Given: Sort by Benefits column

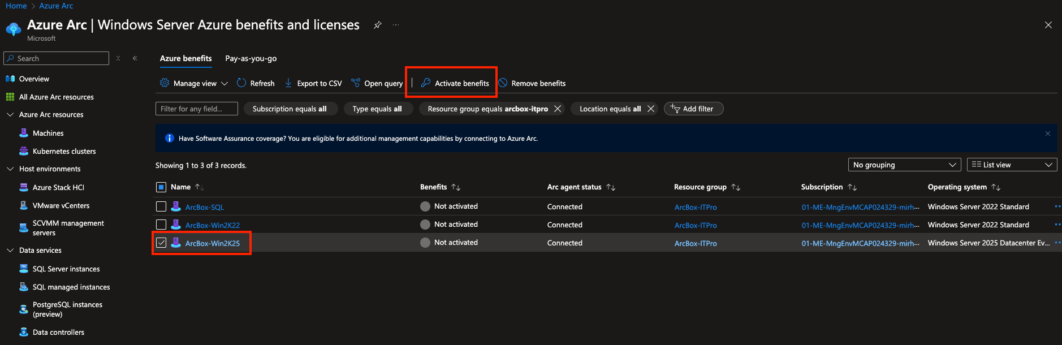Looking at the screenshot, I should (440, 187).
